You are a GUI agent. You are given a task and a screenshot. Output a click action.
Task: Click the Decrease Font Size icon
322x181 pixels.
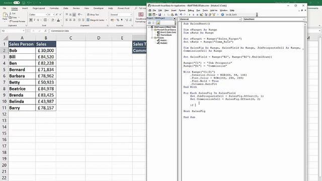pos(60,15)
